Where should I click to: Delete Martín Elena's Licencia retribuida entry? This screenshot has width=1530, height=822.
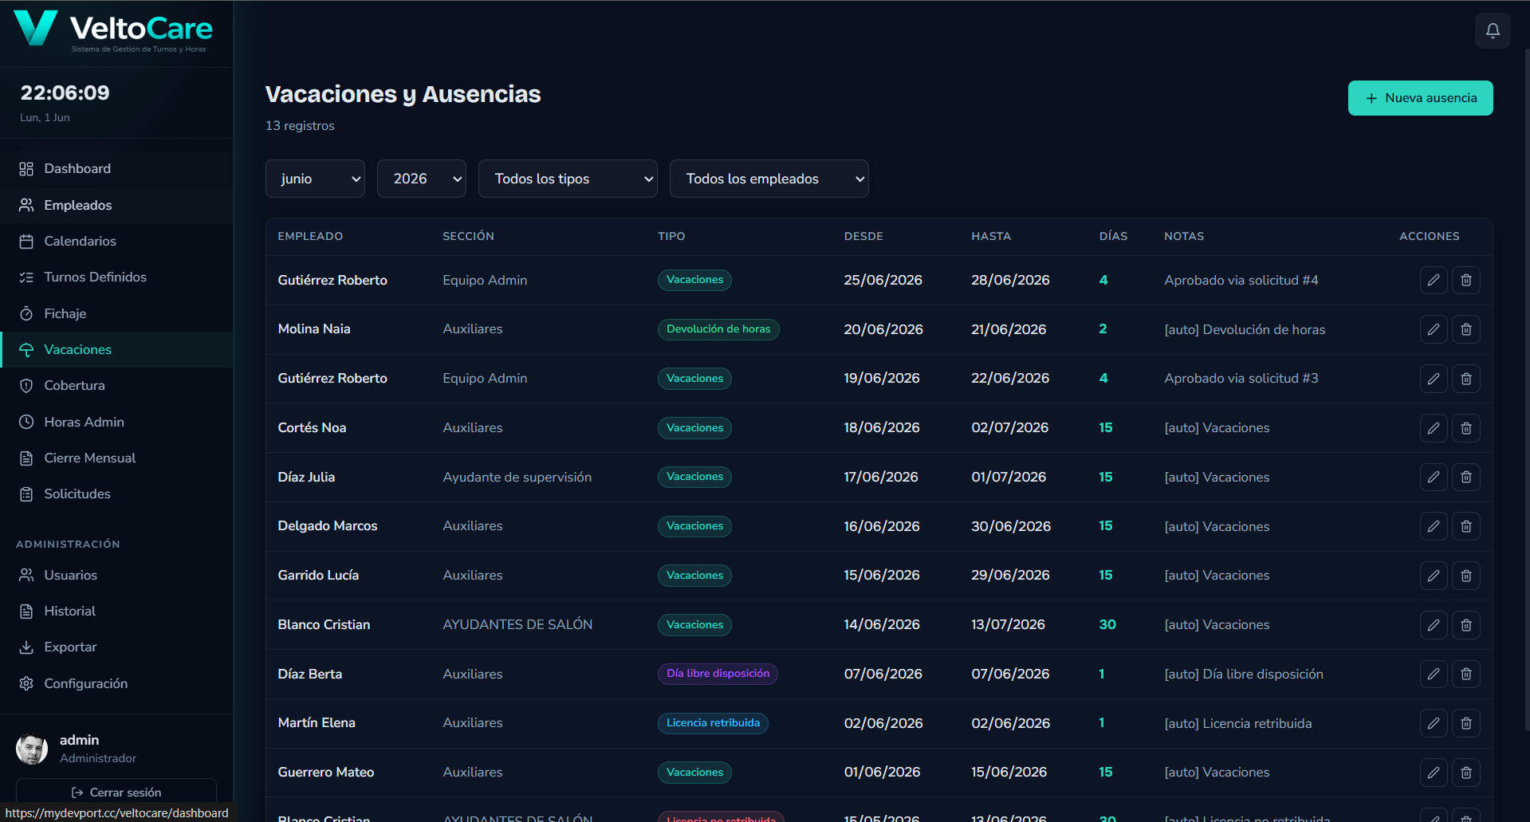1466,723
